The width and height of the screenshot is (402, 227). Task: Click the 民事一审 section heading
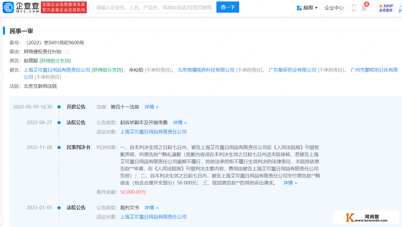click(21, 31)
